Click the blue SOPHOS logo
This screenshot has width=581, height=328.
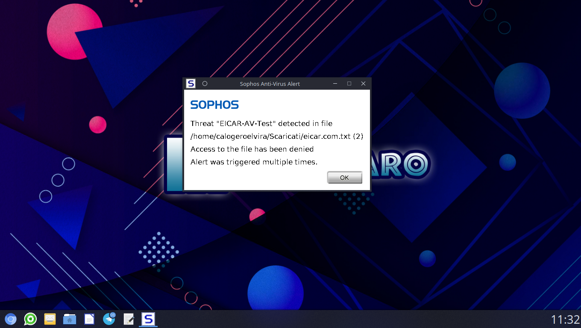coord(214,105)
